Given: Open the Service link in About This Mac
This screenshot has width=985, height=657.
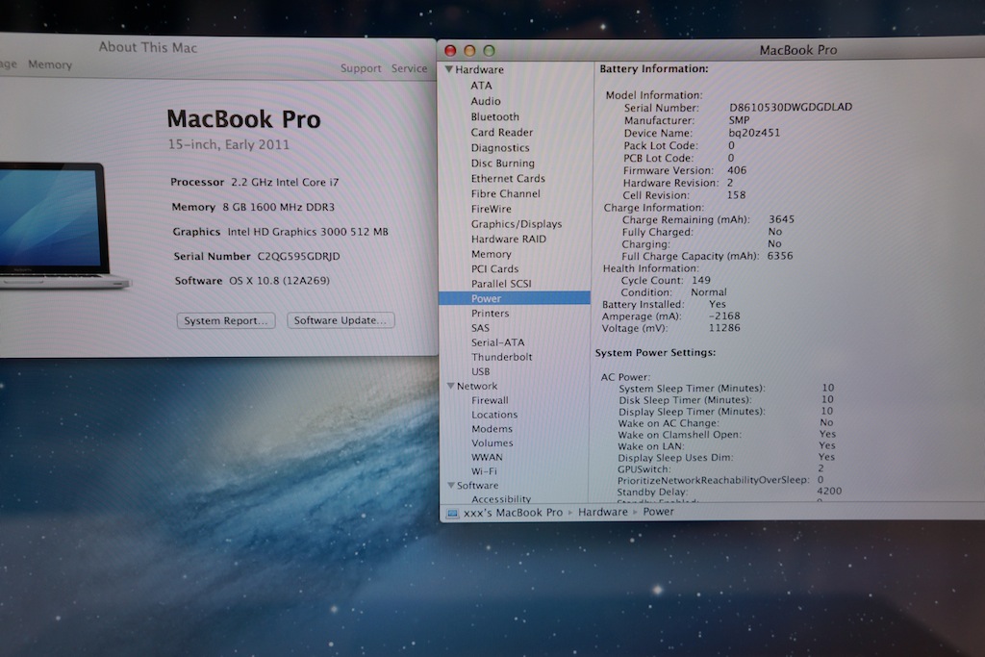Looking at the screenshot, I should click(x=409, y=68).
